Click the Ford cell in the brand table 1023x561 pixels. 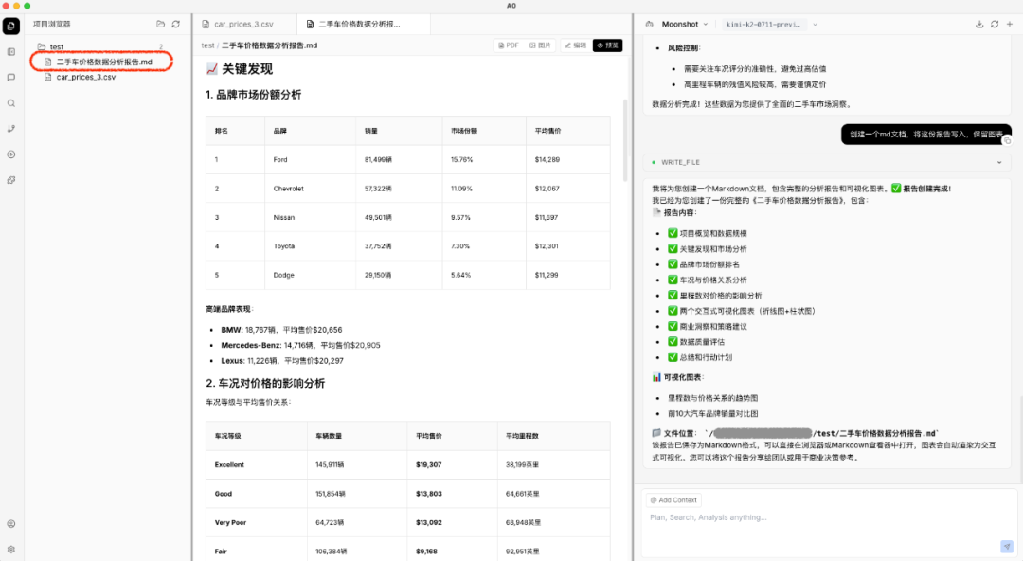coord(310,159)
